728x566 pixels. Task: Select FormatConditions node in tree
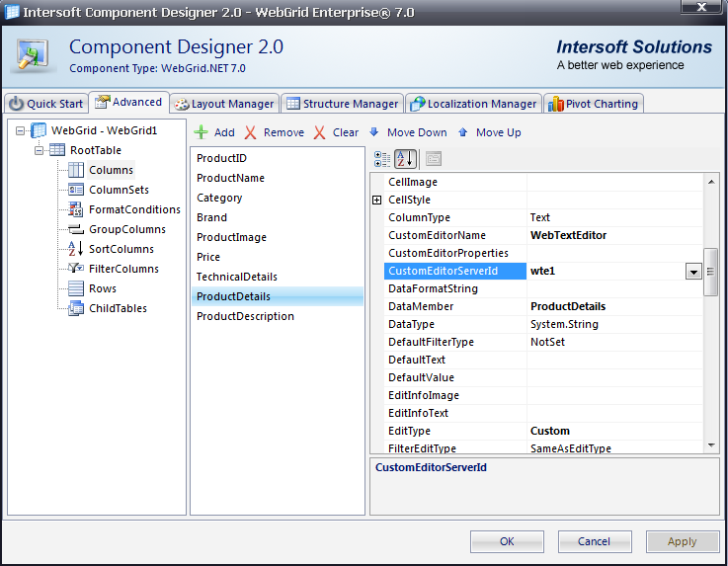(x=134, y=209)
